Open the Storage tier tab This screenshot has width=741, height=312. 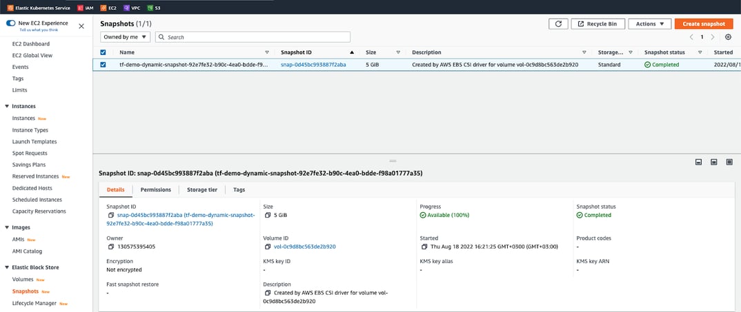tap(202, 189)
